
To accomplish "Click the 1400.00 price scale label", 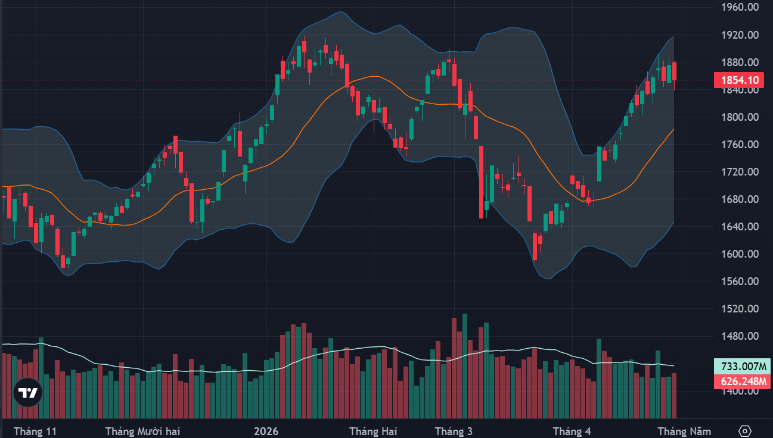I will pyautogui.click(x=739, y=391).
